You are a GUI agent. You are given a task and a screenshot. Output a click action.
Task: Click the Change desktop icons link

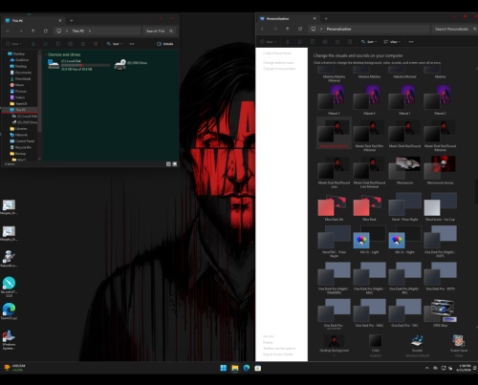tap(278, 63)
